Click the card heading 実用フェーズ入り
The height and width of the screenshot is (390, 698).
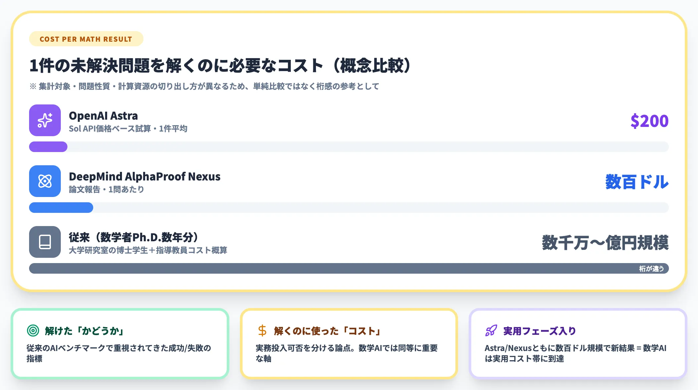pyautogui.click(x=539, y=331)
